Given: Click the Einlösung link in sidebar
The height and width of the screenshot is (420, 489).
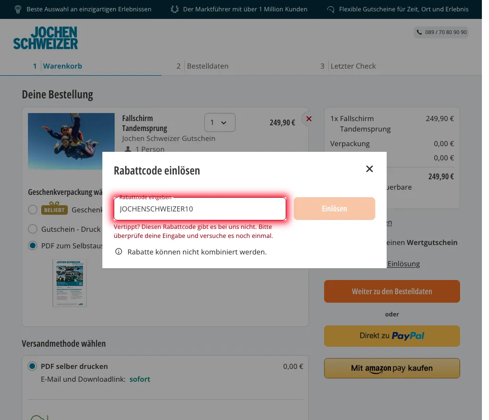Looking at the screenshot, I should point(404,264).
